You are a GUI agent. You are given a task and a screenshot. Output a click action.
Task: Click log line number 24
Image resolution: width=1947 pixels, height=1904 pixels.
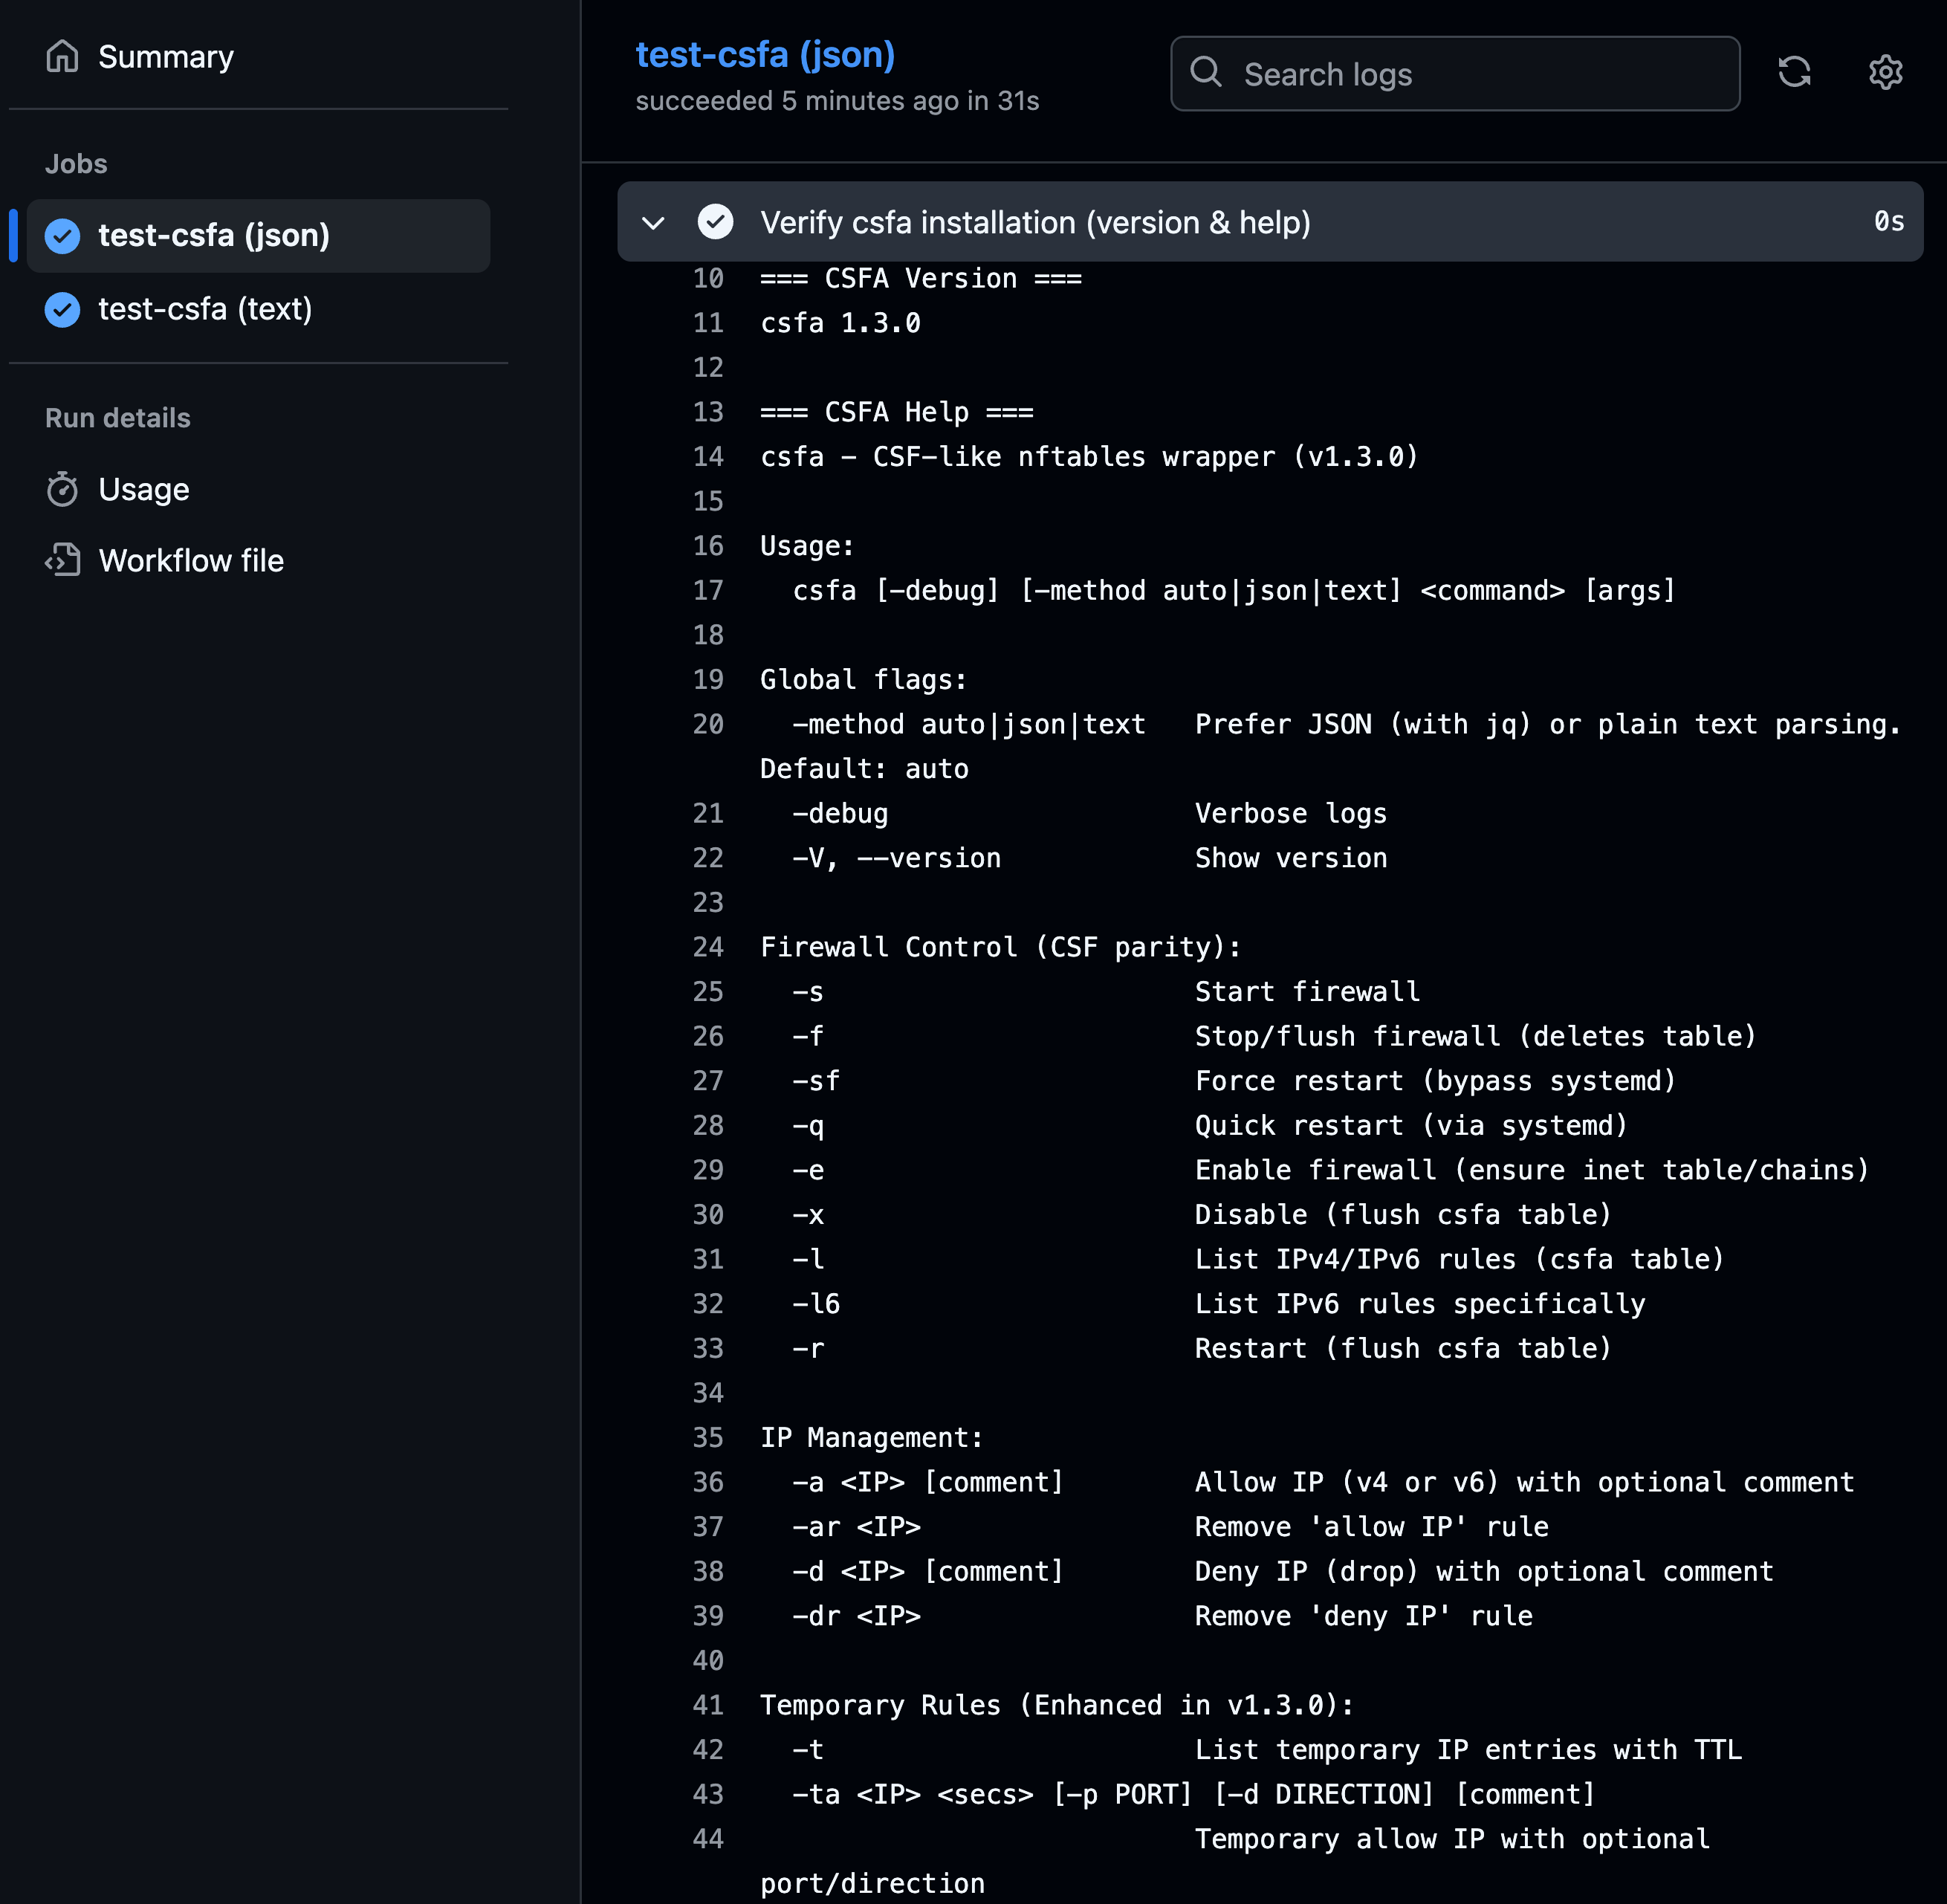[x=708, y=947]
